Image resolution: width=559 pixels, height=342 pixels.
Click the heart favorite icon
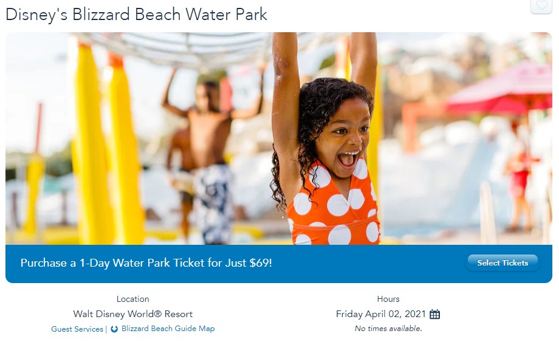point(541,5)
